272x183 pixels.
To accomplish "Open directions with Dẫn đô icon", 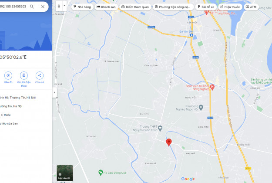I will pos(8,75).
